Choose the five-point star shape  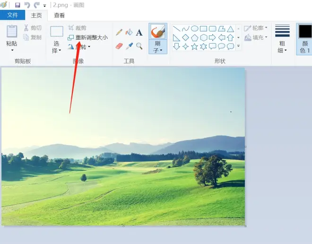tap(194, 46)
